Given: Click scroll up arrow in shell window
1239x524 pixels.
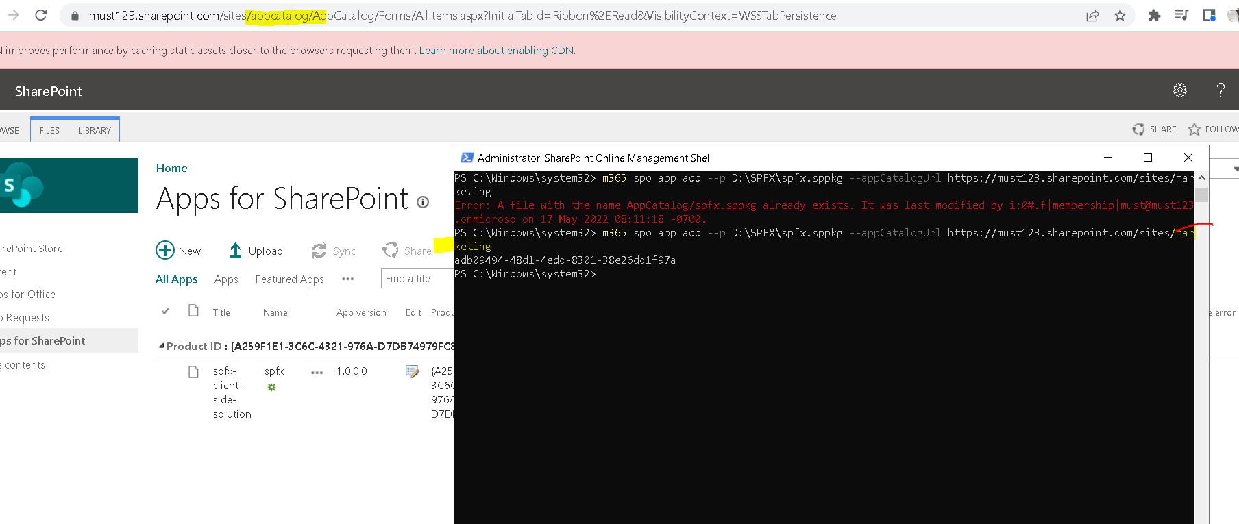Looking at the screenshot, I should [1201, 177].
